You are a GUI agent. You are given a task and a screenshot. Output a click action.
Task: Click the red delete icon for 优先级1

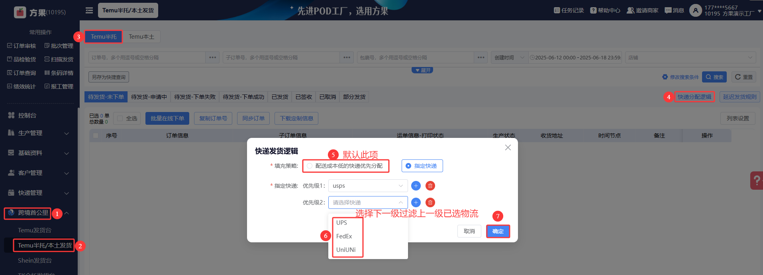430,186
